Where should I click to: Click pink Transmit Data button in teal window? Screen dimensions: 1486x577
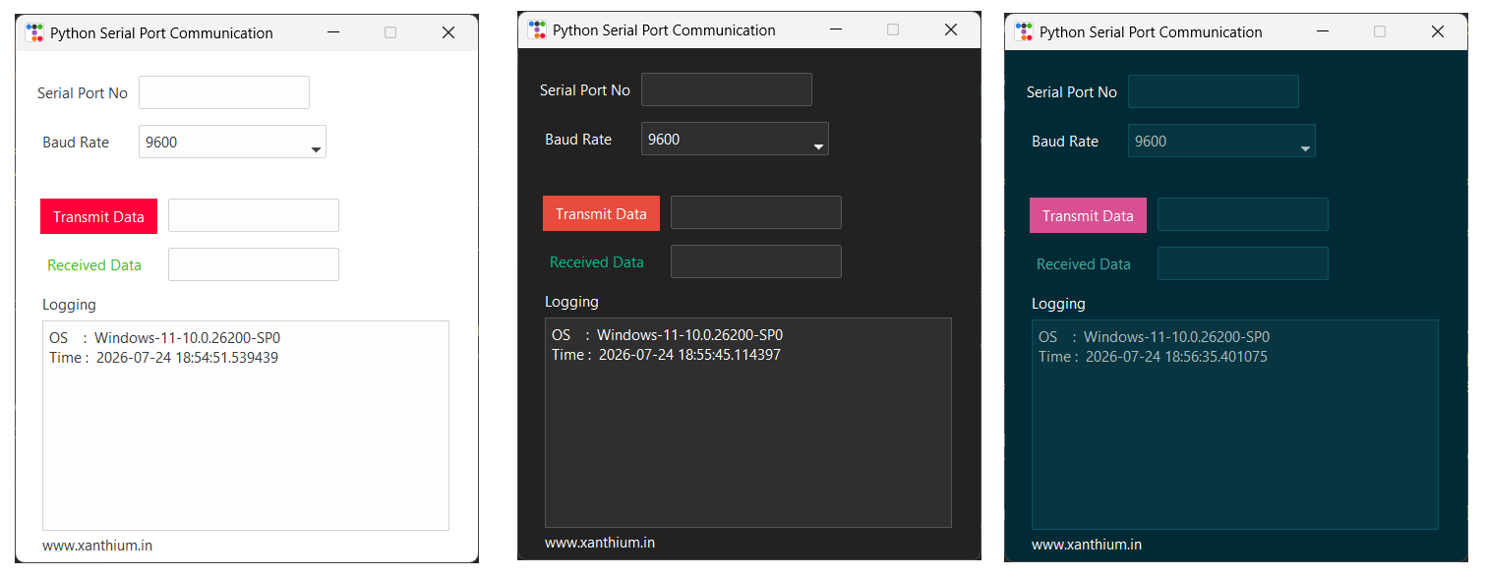[1088, 215]
